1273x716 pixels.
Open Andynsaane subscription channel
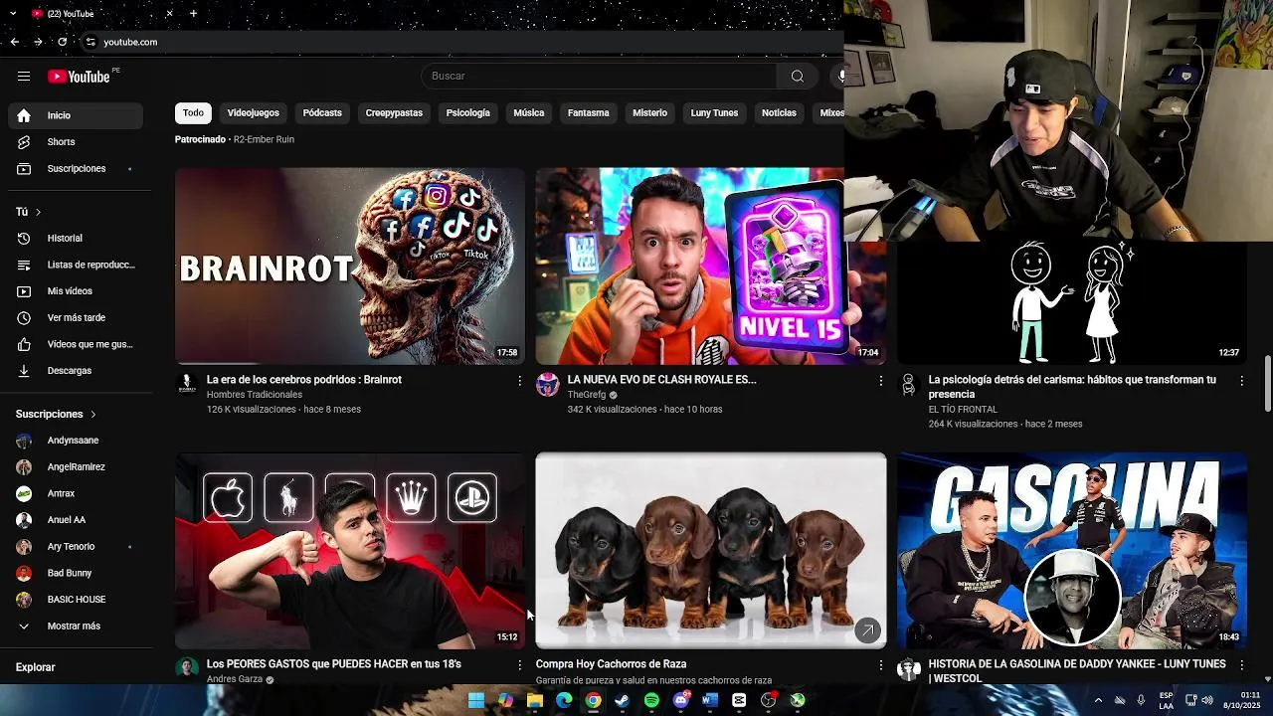[x=76, y=441]
